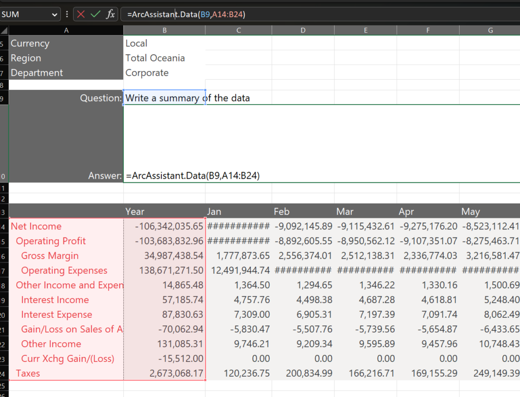The height and width of the screenshot is (397, 520).
Task: Expand the Name Box dropdown arrow
Action: 55,14
